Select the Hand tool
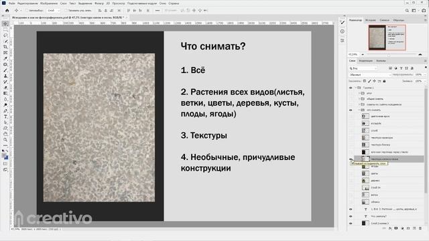 [5, 134]
